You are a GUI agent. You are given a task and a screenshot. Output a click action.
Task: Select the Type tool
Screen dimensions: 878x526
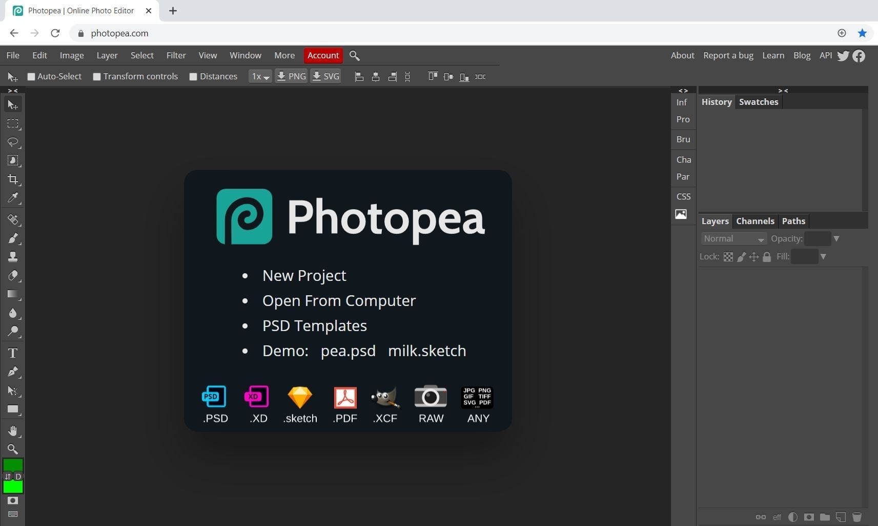pos(13,353)
